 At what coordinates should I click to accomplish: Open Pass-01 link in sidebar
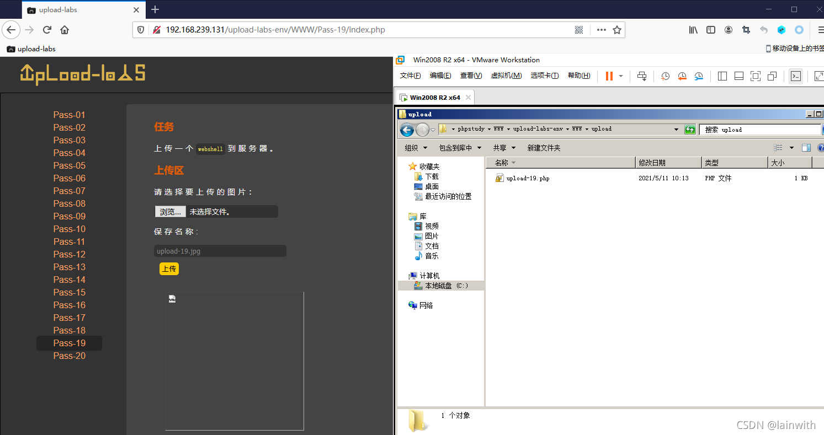click(x=69, y=115)
